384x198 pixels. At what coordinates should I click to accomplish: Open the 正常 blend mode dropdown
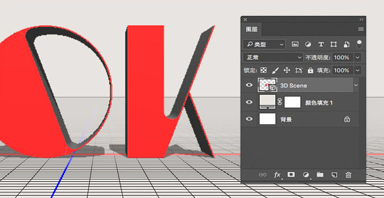coord(273,58)
